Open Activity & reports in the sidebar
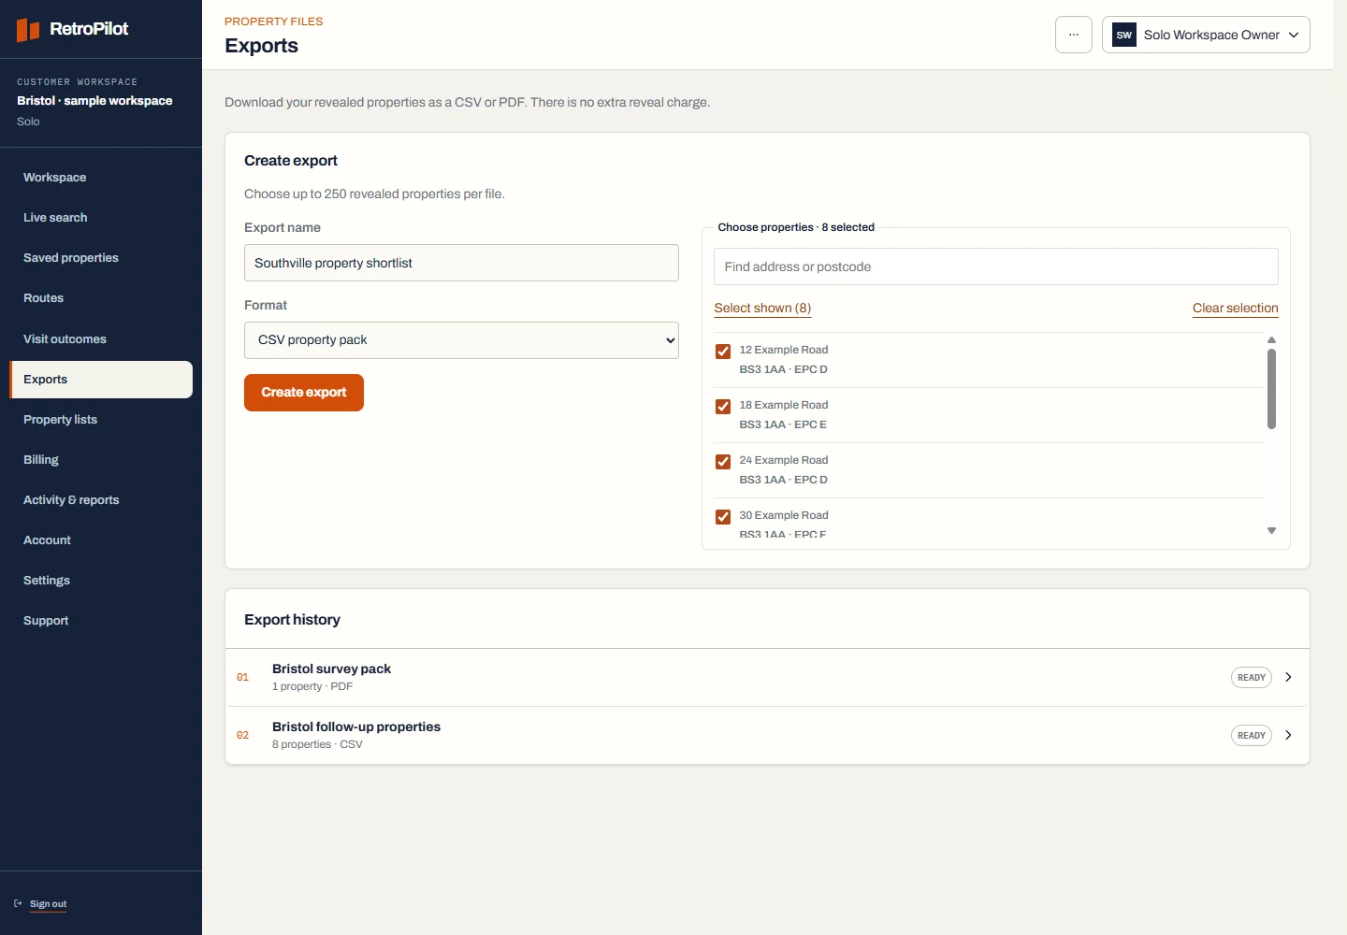The width and height of the screenshot is (1347, 935). [101, 500]
